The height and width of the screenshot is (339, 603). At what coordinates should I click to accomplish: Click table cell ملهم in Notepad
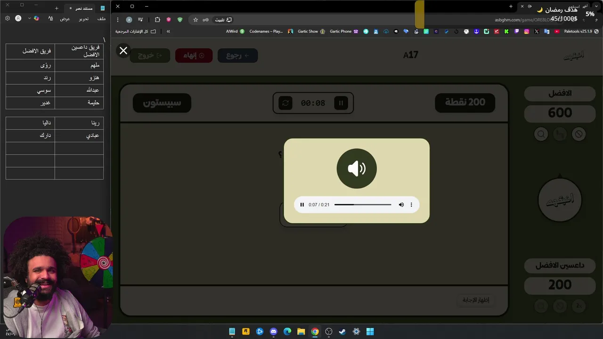point(79,66)
